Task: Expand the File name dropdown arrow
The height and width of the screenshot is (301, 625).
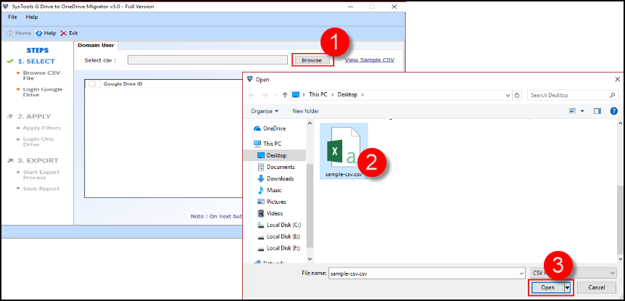Action: tap(521, 273)
